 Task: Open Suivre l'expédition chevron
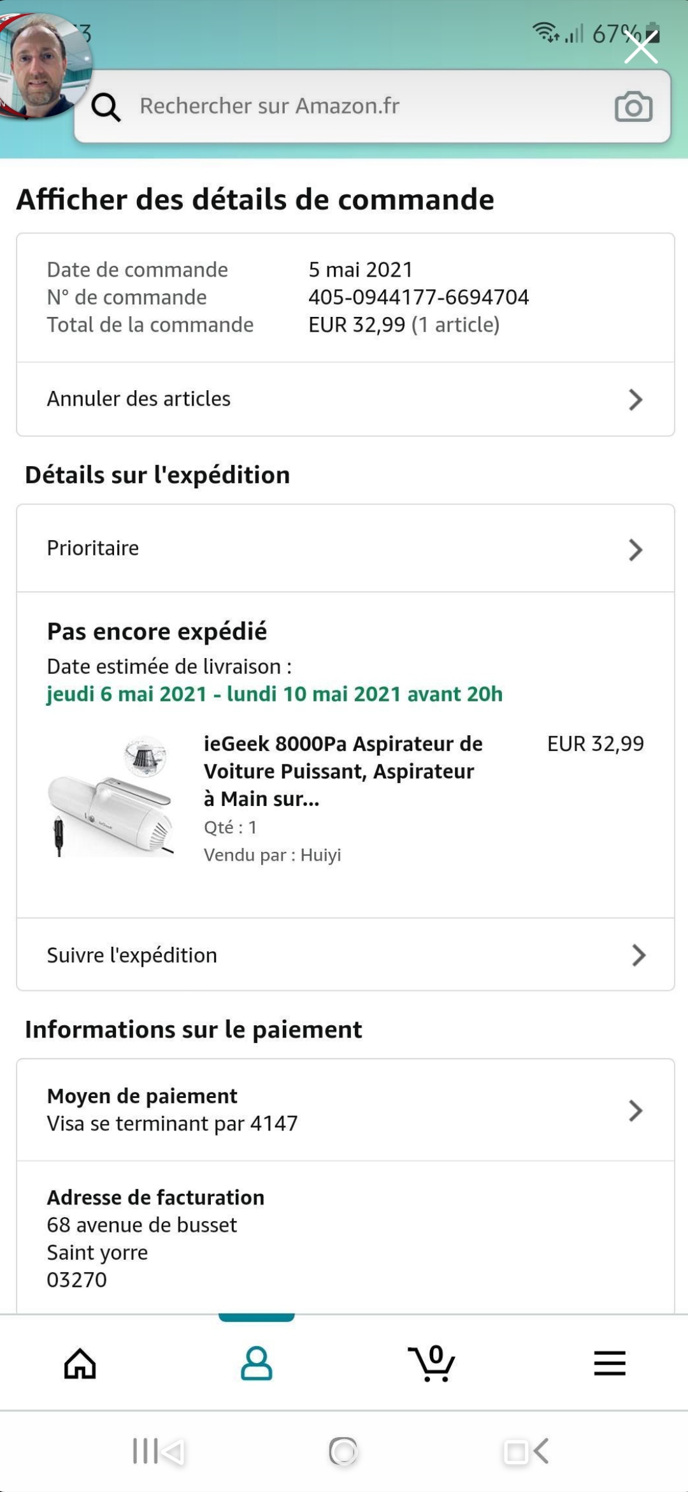pos(638,955)
